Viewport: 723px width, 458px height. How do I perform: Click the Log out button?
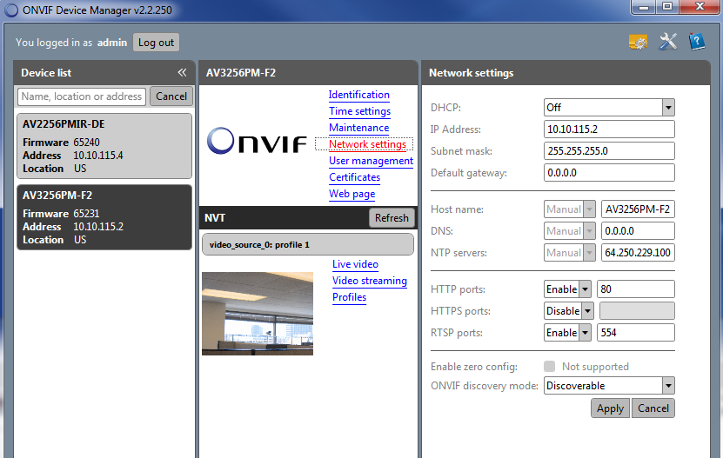click(156, 43)
